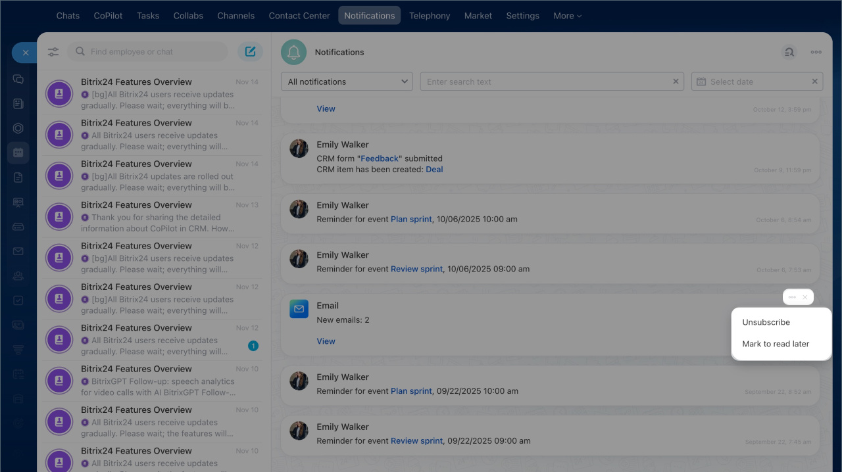The height and width of the screenshot is (472, 842).
Task: Clear the notification search text with X
Action: (676, 82)
